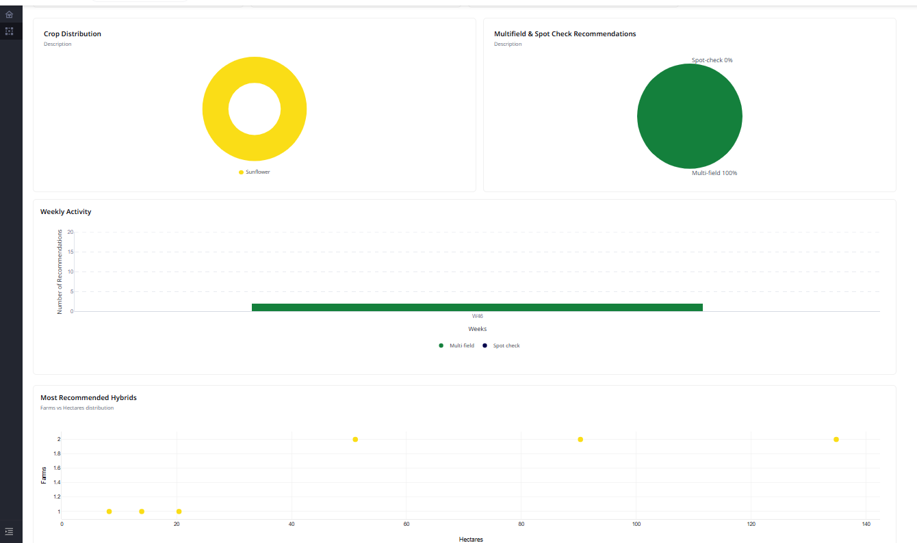Screen dimensions: 917x543
Task: Click the yellow Sunflower donut ring
Action: coord(216,109)
